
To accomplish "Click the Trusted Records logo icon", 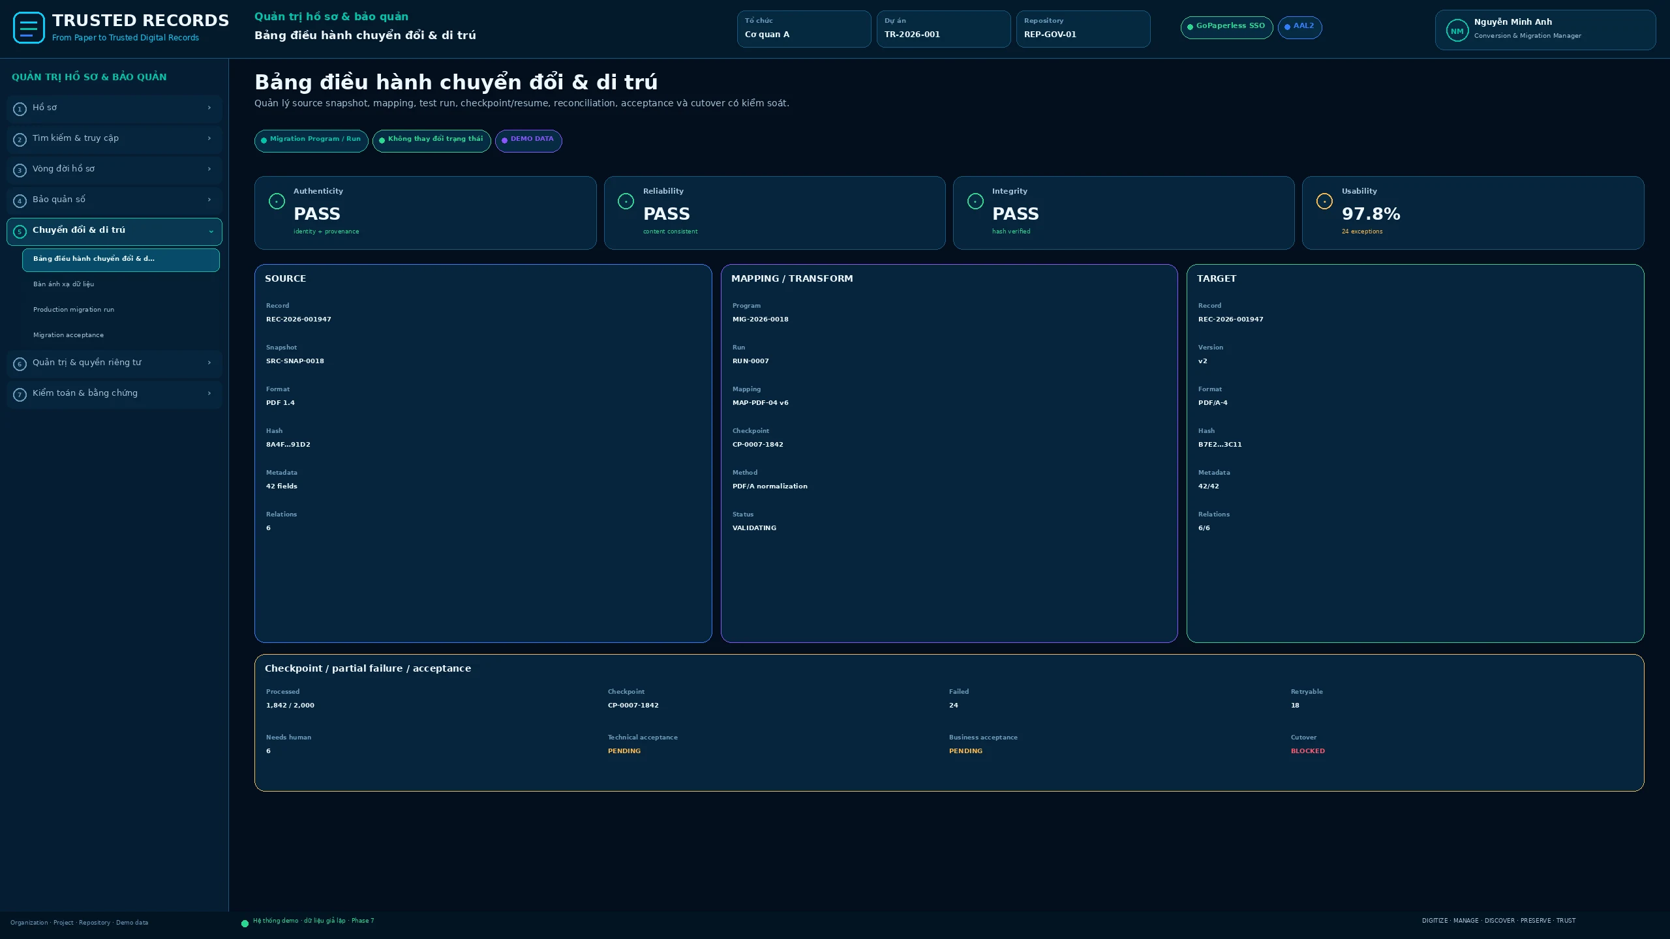I will 29,28.
